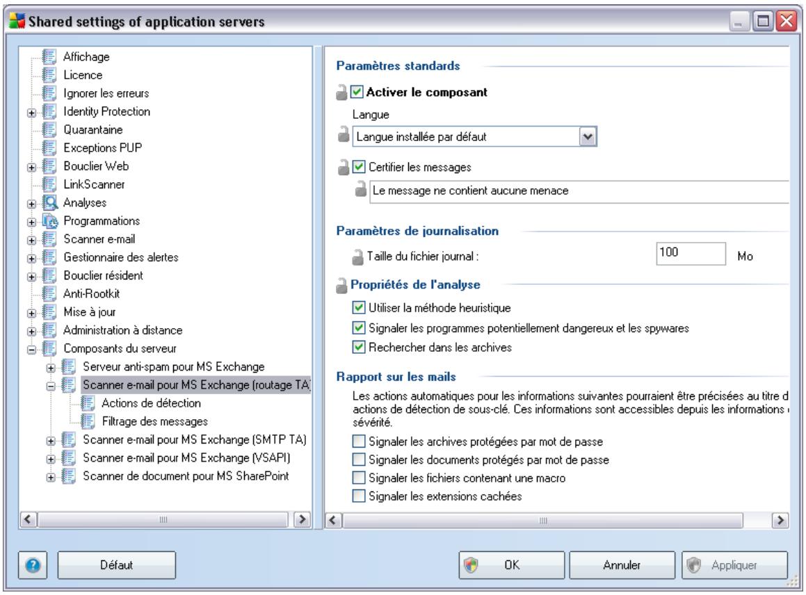Viewport: 806px width, 595px height.
Task: Toggle the Activer le composant checkbox
Action: click(x=357, y=92)
